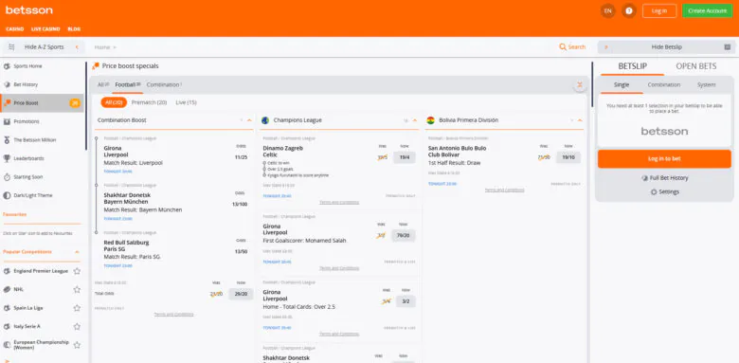Open Italy Serie A competition
The image size is (739, 363).
pos(27,326)
